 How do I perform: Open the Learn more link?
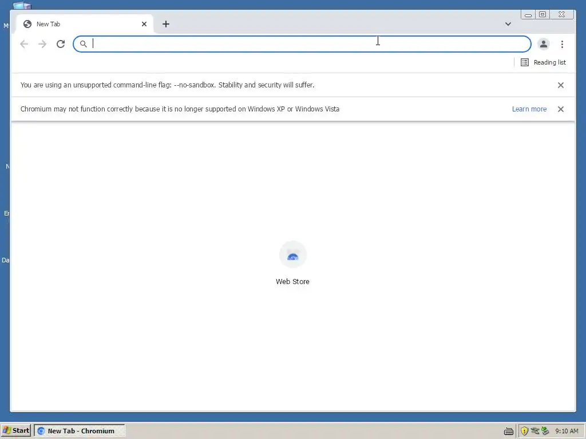coord(529,109)
